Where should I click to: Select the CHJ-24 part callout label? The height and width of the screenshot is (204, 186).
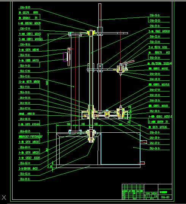coord(155,58)
